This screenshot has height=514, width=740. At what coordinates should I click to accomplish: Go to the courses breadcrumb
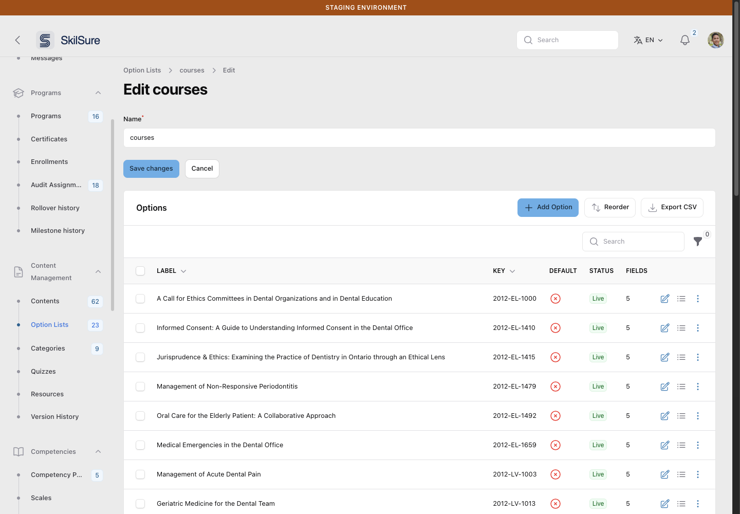point(192,70)
